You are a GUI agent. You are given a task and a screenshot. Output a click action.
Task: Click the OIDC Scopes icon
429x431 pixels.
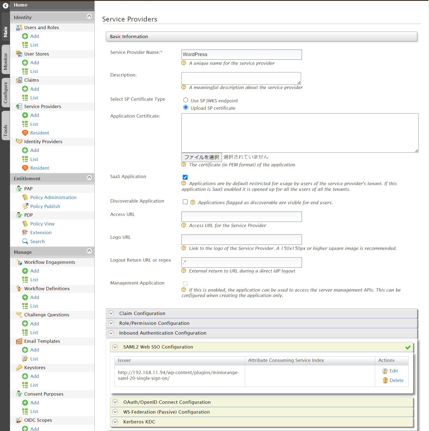[x=19, y=420]
